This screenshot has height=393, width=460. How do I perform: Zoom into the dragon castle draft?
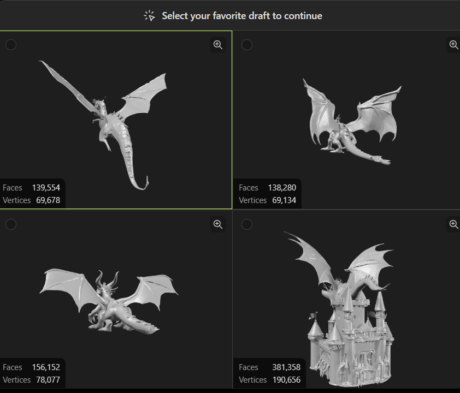[453, 224]
